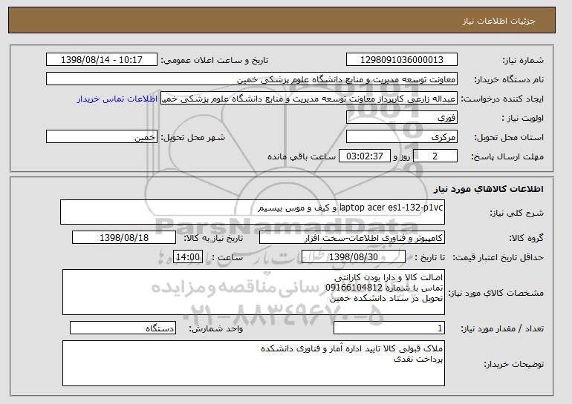This screenshot has width=572, height=404.
Task: Click the label واحد شمارش
Action: (x=216, y=329)
